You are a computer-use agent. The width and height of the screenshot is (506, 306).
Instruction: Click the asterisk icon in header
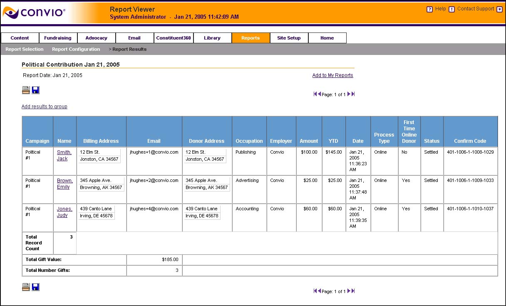tap(500, 9)
